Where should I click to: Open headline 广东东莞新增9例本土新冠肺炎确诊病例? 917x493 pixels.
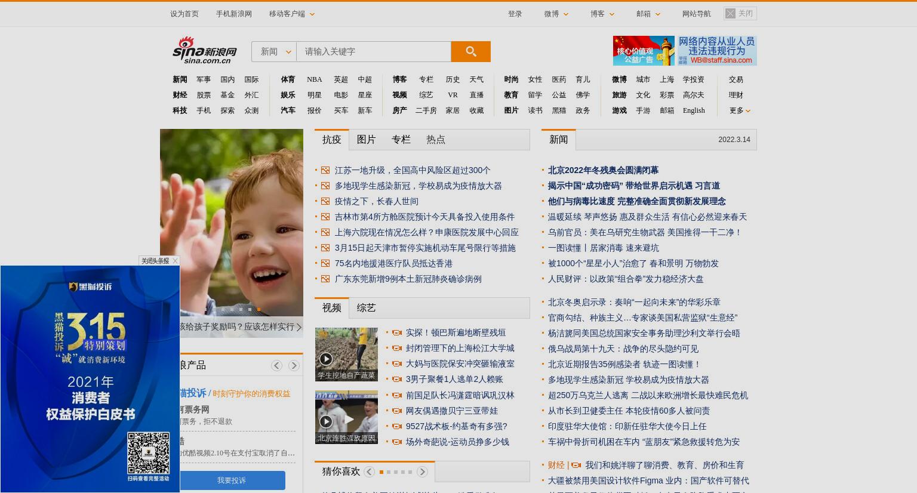pos(408,279)
